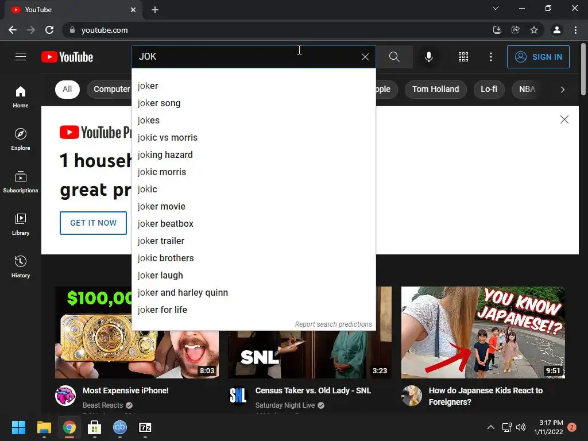Open Subscriptions in the sidebar
588x441 pixels.
21,181
